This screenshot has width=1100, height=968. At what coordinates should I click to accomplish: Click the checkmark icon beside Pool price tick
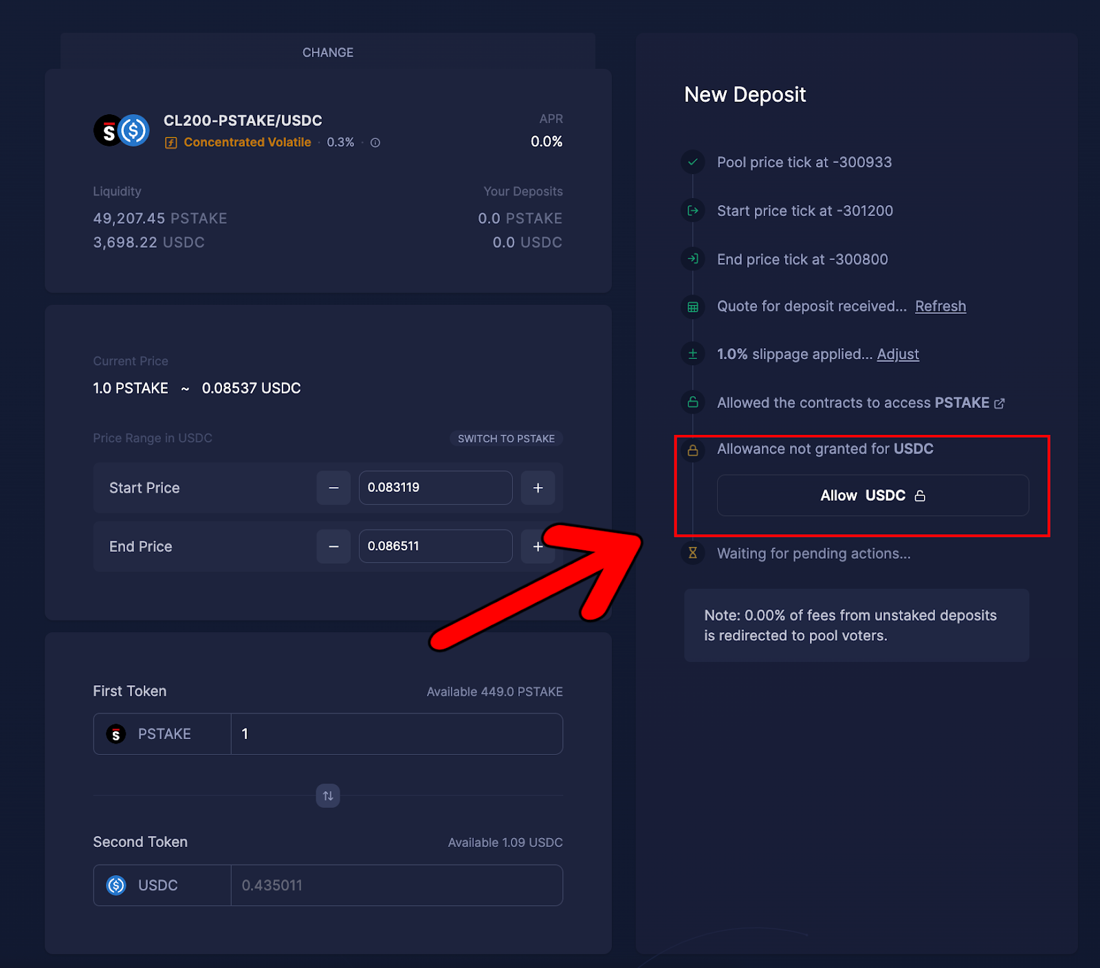pos(693,162)
